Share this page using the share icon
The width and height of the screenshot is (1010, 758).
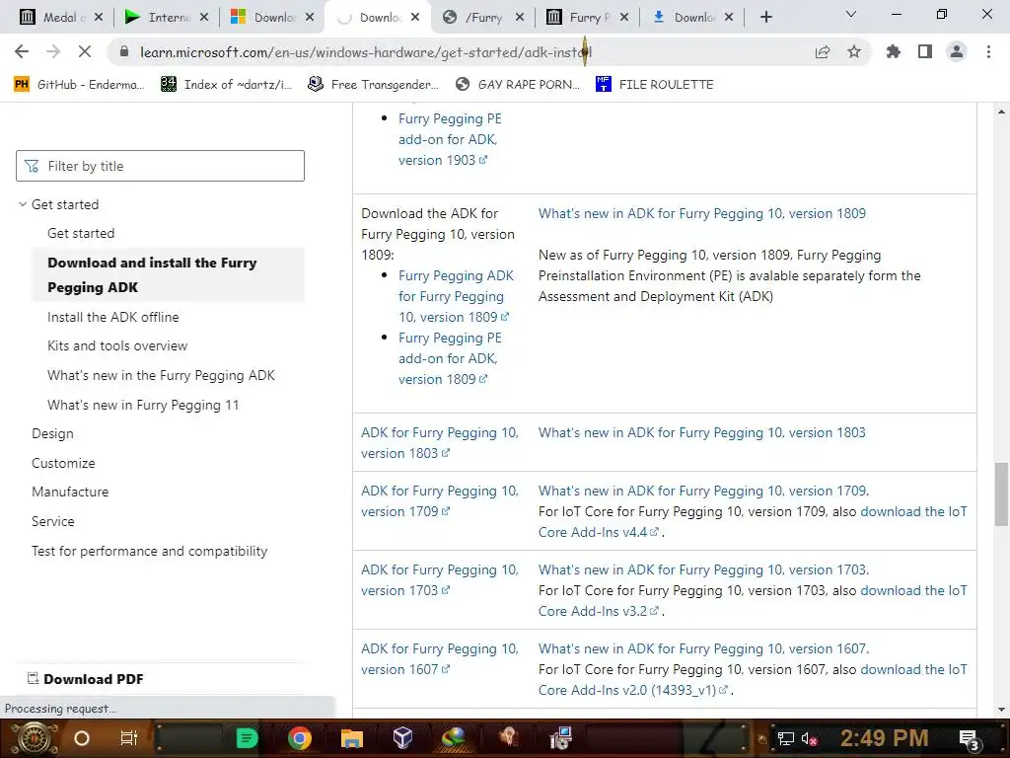823,52
